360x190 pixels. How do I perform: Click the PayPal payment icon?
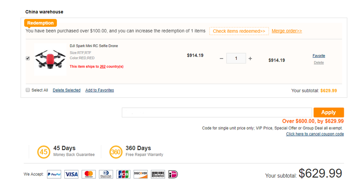click(54, 174)
